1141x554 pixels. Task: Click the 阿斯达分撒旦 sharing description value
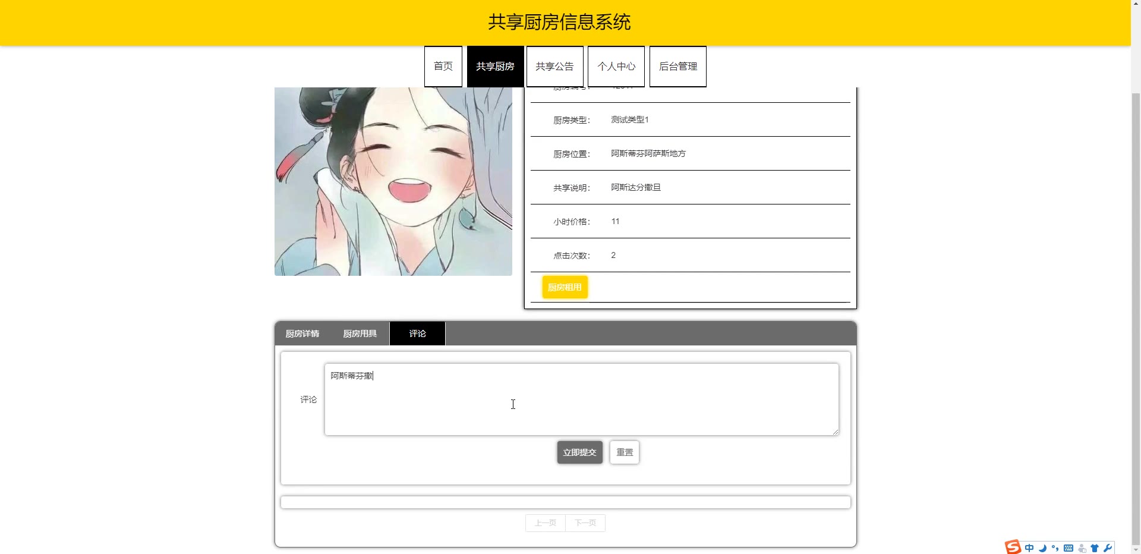(x=636, y=187)
